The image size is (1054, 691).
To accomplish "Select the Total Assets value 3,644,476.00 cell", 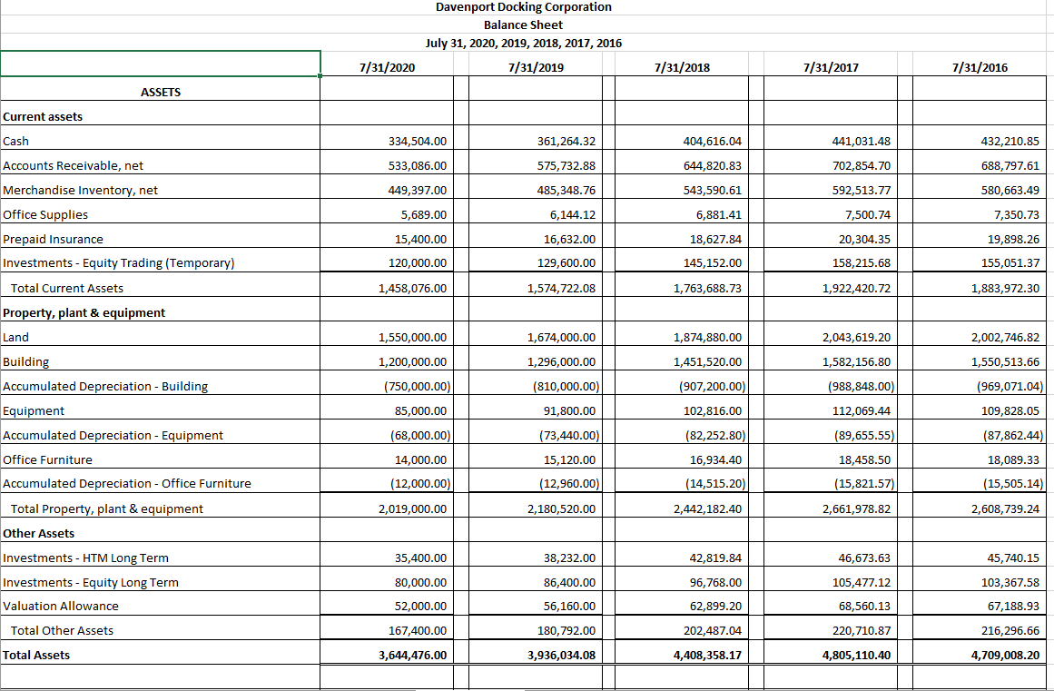I will (387, 655).
